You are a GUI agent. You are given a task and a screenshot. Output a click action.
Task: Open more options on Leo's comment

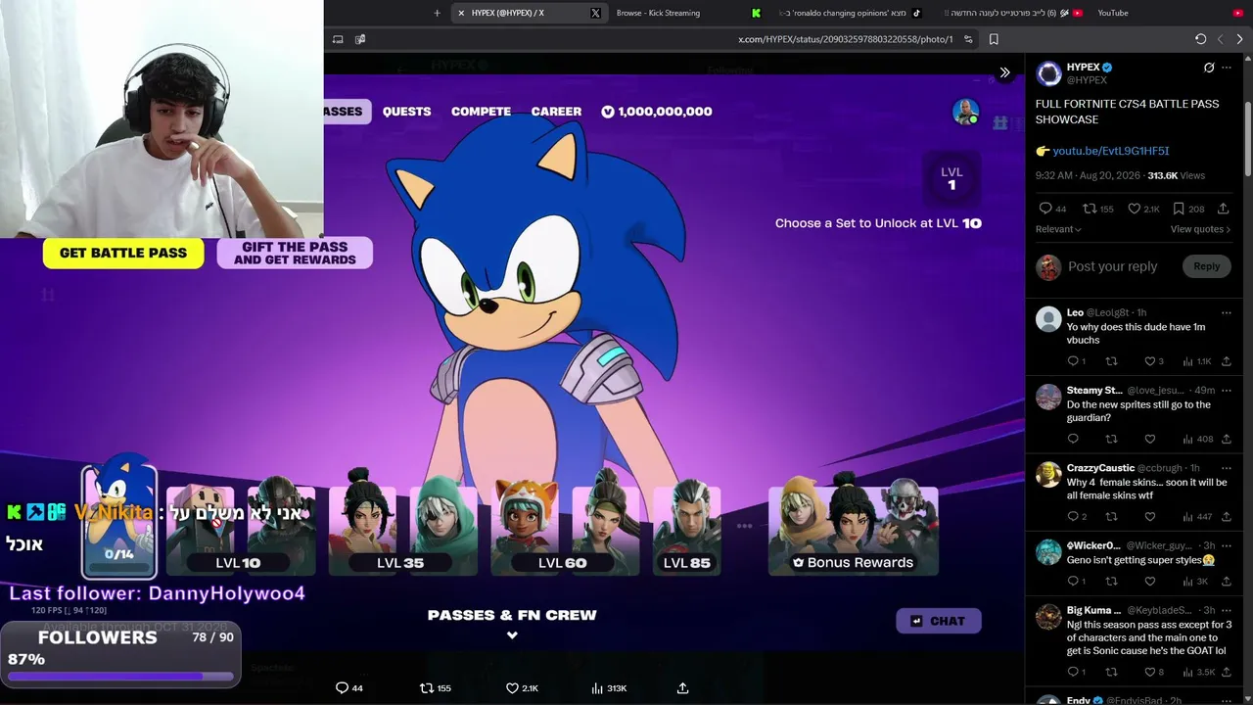1227,312
